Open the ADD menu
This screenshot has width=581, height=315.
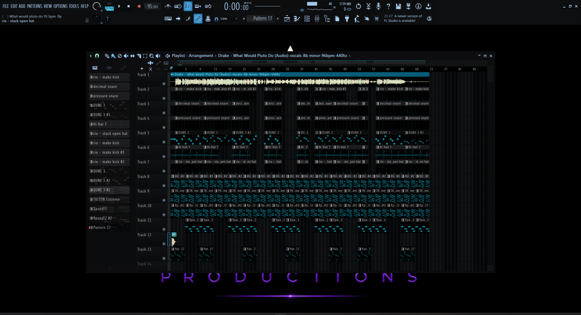[22, 6]
